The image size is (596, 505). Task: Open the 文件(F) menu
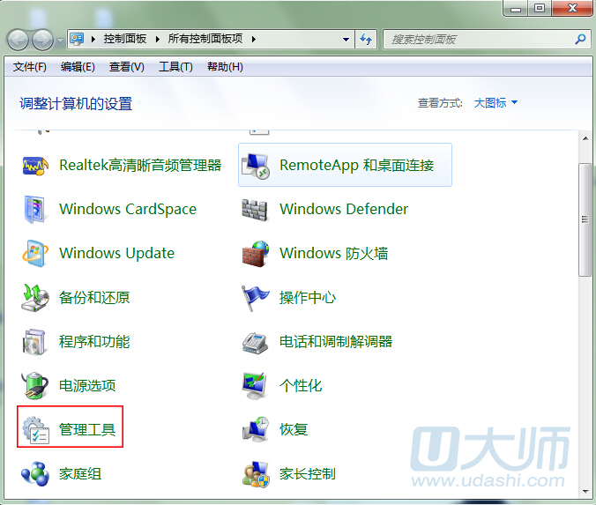[30, 67]
